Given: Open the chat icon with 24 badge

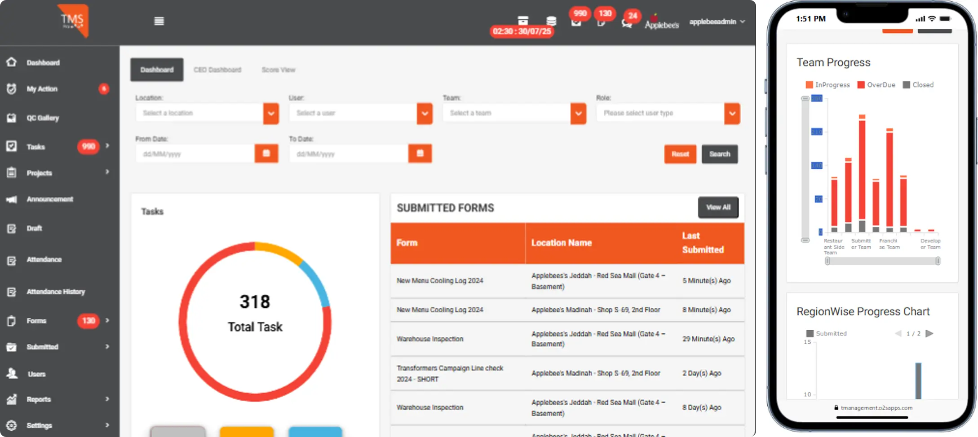Looking at the screenshot, I should click(626, 22).
